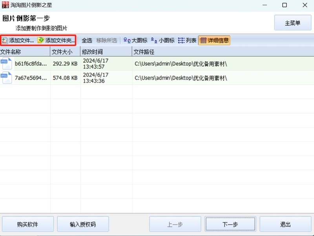The width and height of the screenshot is (314, 236).
Task: Open the 主菜单 main menu
Action: [292, 23]
